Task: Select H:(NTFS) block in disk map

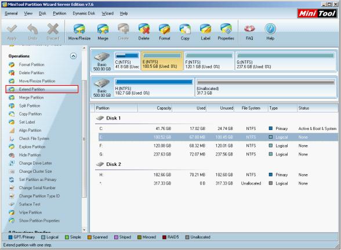Action: [x=154, y=88]
